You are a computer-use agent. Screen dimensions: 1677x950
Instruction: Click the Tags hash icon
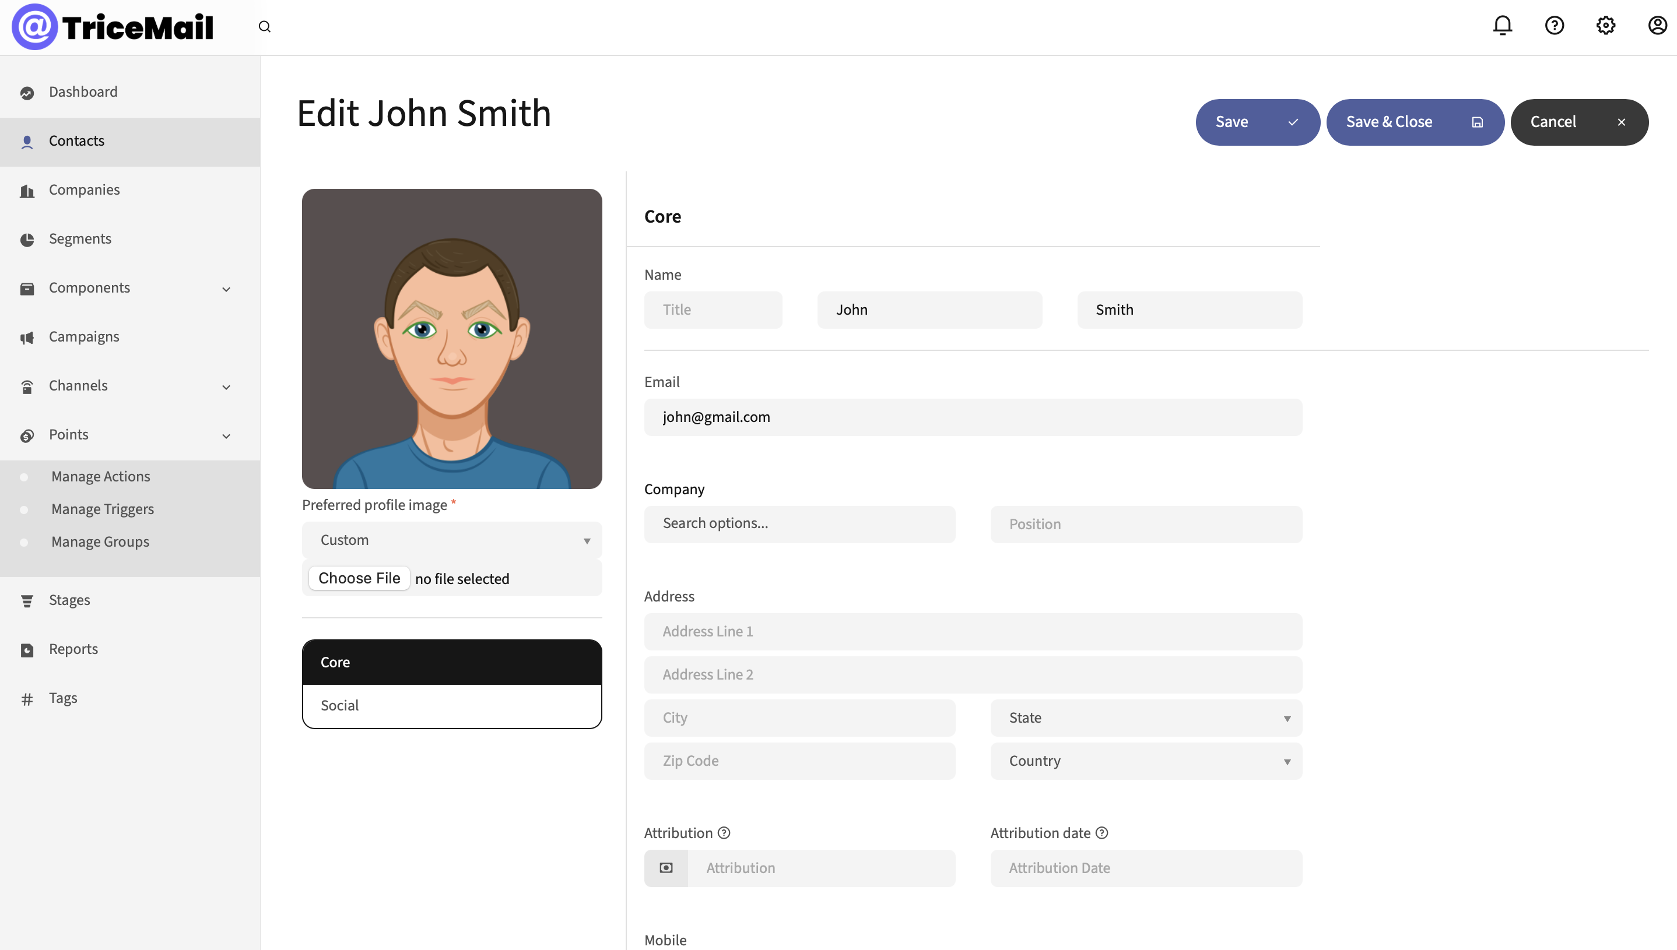click(27, 699)
